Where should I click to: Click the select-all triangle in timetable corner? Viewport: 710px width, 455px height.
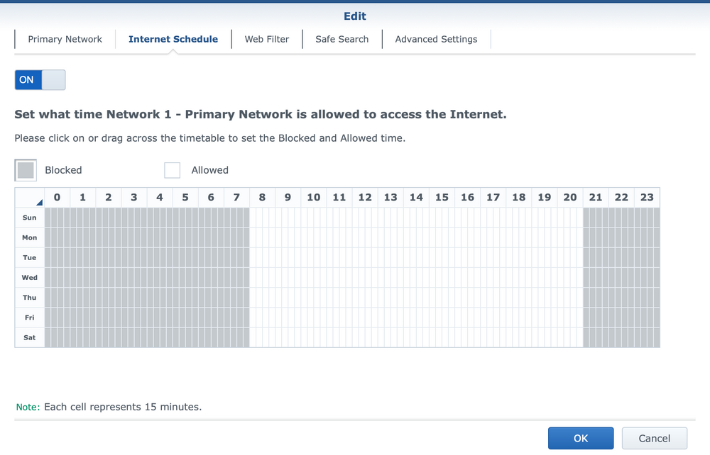39,203
